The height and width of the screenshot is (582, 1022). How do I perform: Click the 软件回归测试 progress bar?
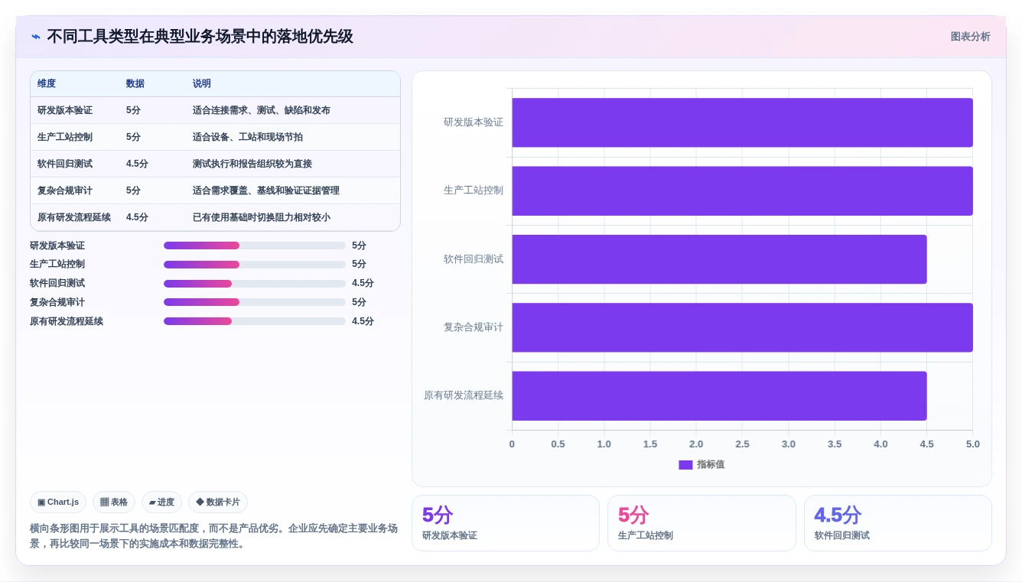(255, 283)
